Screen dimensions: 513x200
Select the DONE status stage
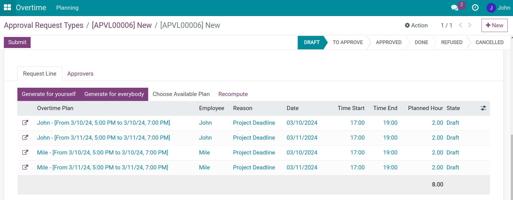(421, 42)
